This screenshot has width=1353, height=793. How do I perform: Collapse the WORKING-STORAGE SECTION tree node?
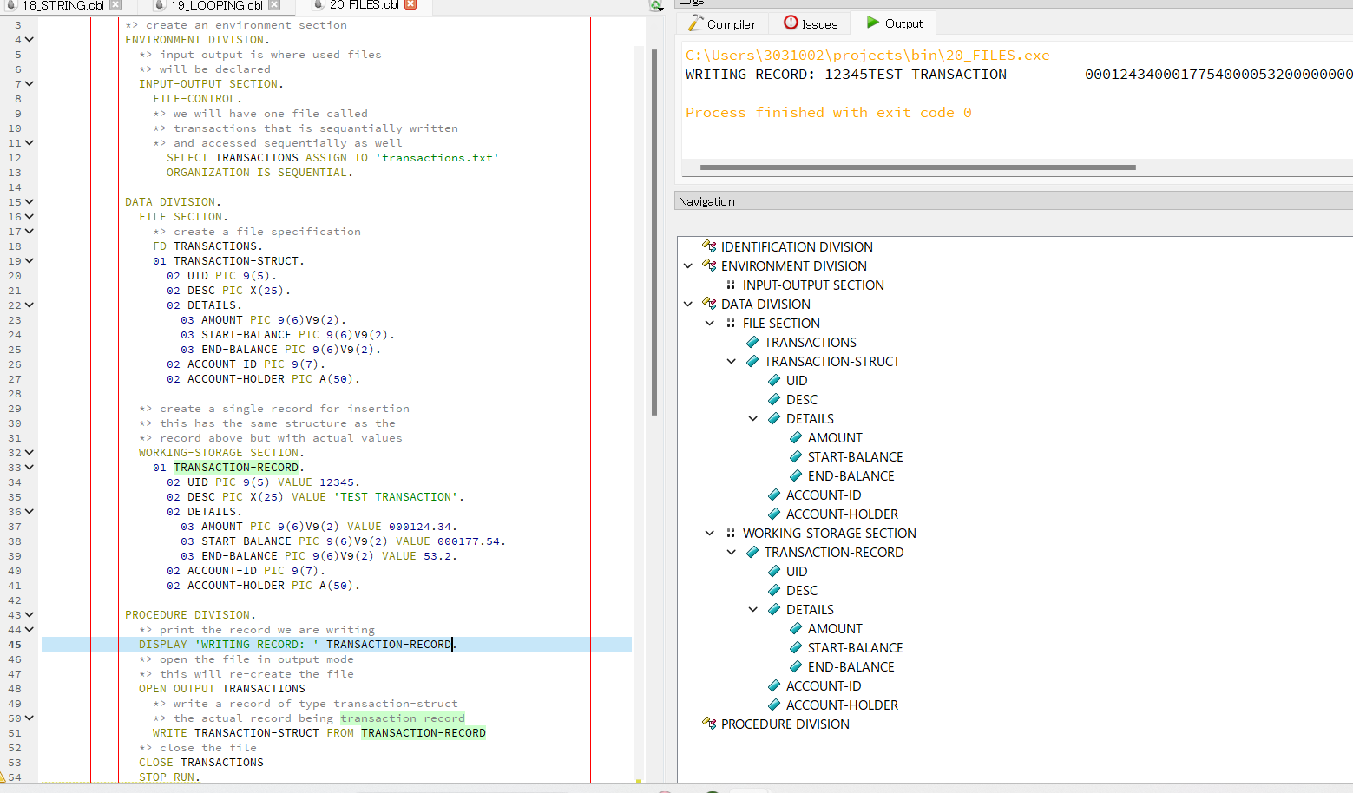tap(710, 533)
